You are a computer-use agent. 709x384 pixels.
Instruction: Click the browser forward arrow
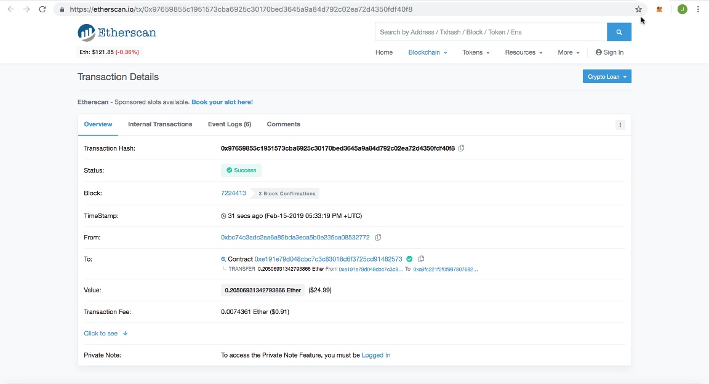click(26, 9)
